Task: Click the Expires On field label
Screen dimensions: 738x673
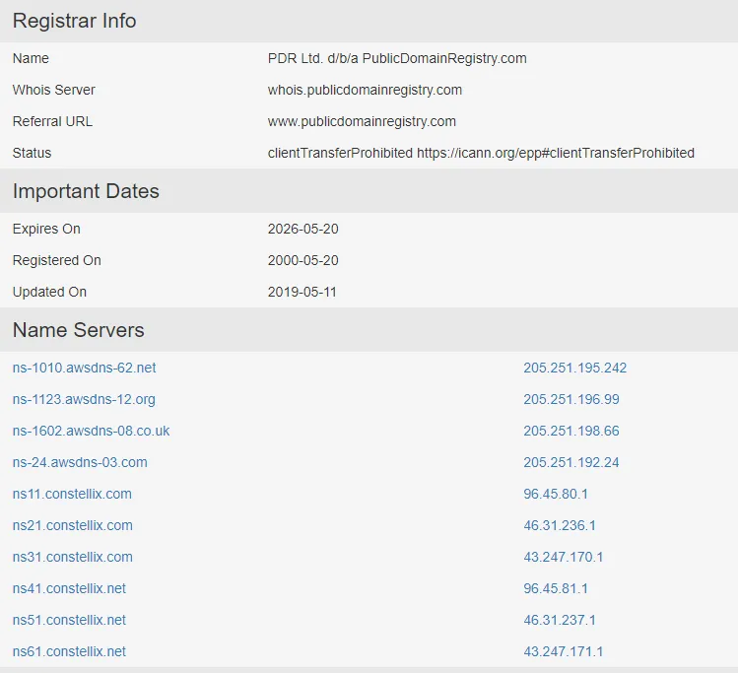Action: (x=46, y=230)
